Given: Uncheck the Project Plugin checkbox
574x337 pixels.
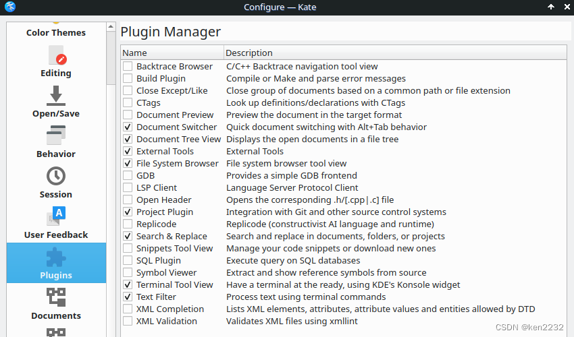Looking at the screenshot, I should [x=128, y=212].
